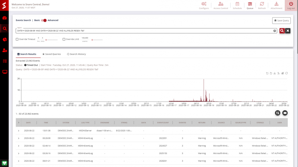The image size is (298, 167).
Task: Enable the Override Timeout checkbox
Action: tap(17, 39)
